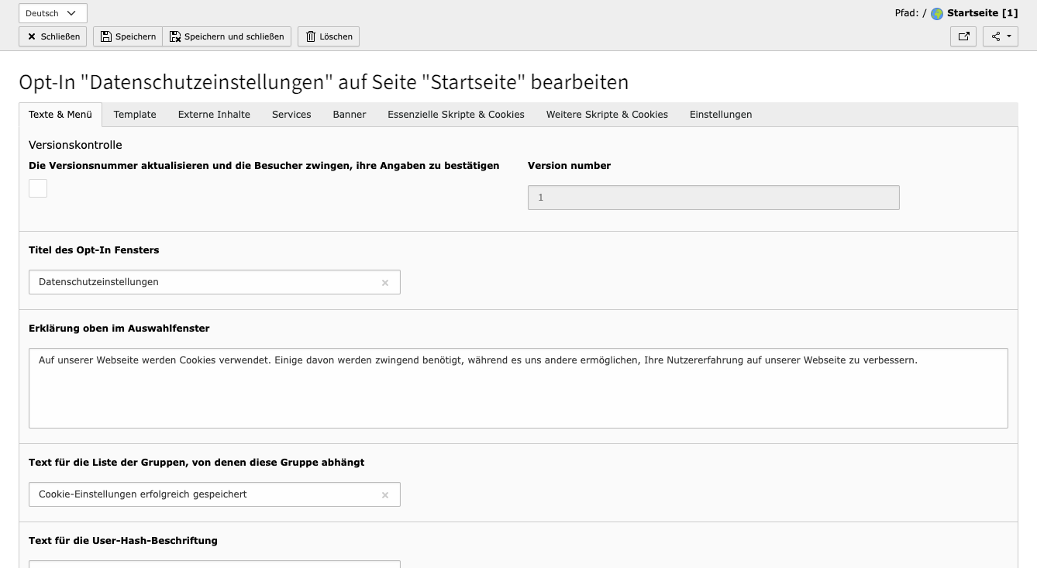Switch to the Template tab
Image resolution: width=1037 pixels, height=568 pixels.
coord(134,114)
